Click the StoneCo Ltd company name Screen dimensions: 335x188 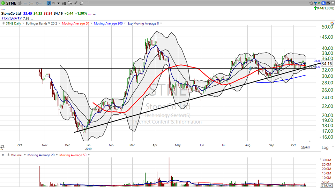click(11, 13)
